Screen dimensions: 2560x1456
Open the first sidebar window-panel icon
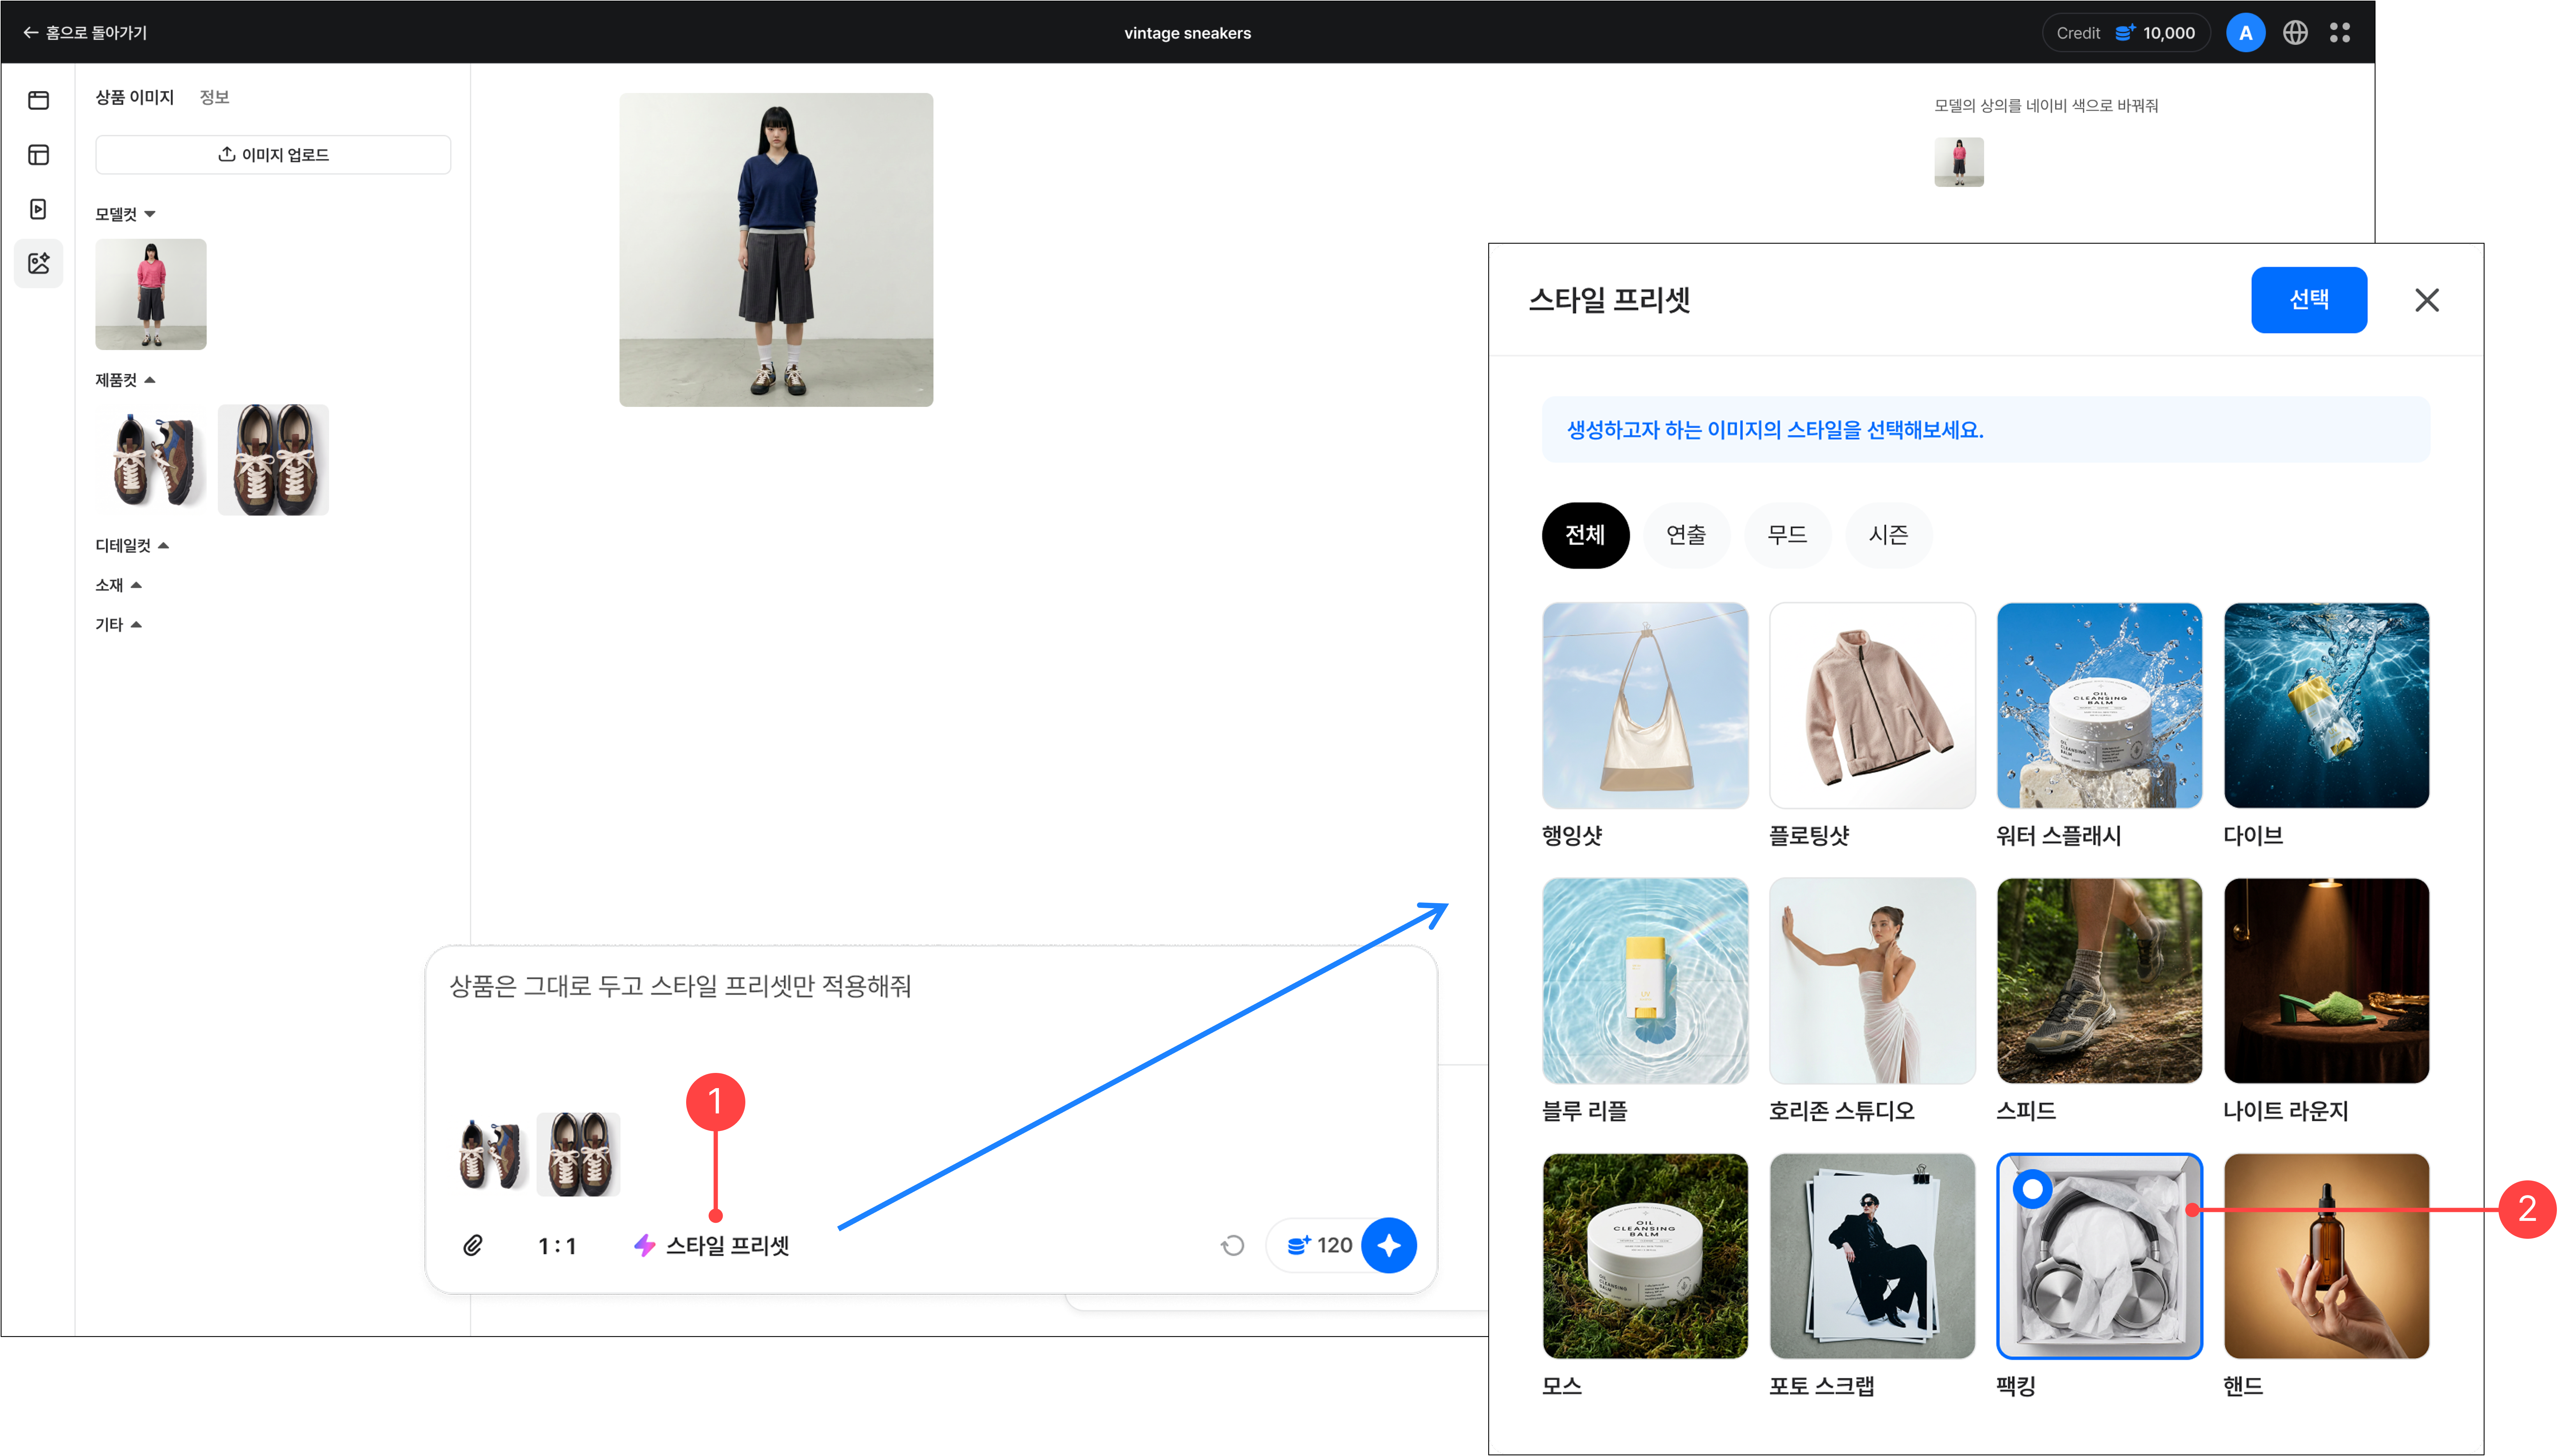click(x=39, y=100)
